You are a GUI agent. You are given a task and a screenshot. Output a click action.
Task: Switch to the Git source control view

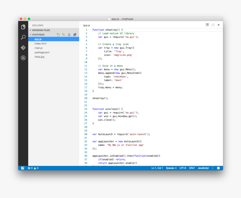[x=23, y=48]
